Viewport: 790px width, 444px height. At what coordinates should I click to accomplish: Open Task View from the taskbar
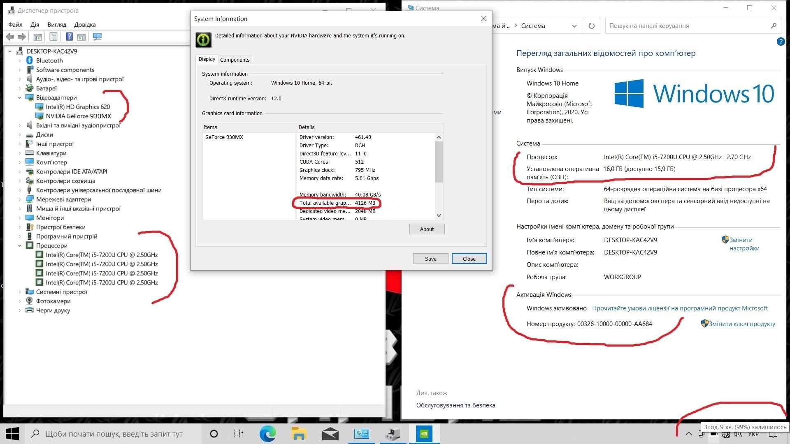coord(238,434)
